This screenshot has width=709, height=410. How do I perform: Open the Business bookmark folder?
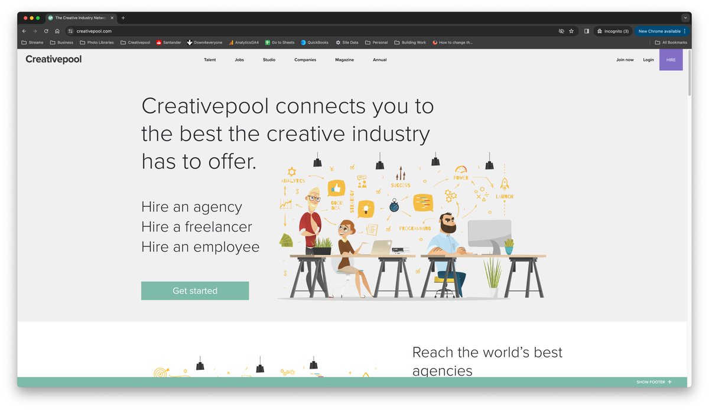(61, 43)
